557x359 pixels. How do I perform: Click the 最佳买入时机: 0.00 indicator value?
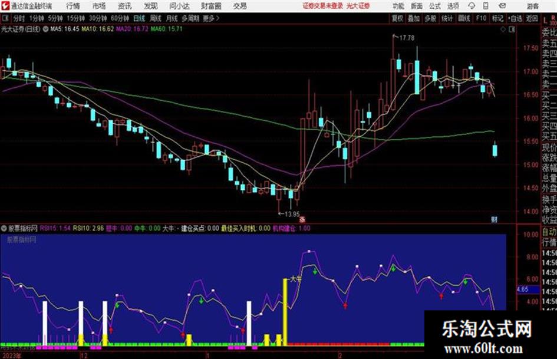click(246, 228)
